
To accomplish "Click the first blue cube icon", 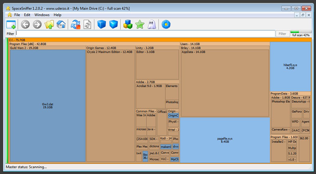I will (101, 25).
